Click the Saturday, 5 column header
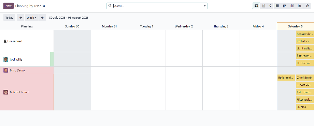This screenshot has height=126, width=314. pyautogui.click(x=295, y=26)
